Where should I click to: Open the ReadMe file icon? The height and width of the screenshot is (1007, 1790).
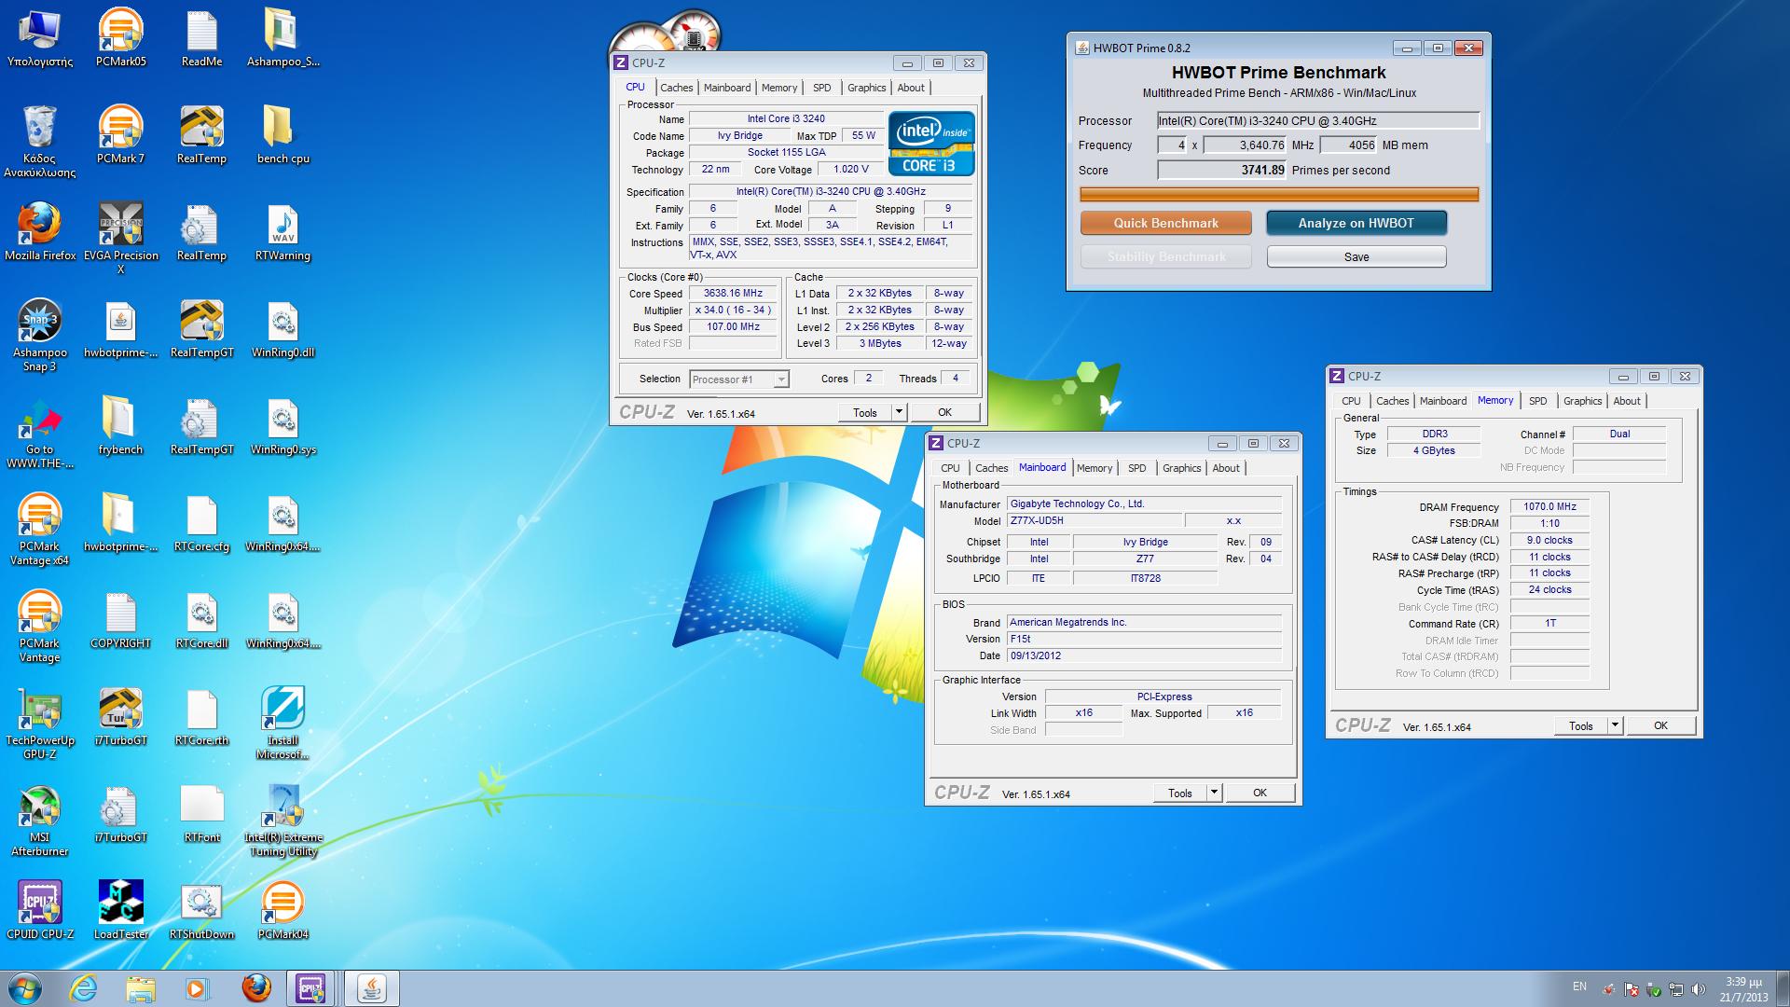click(201, 37)
